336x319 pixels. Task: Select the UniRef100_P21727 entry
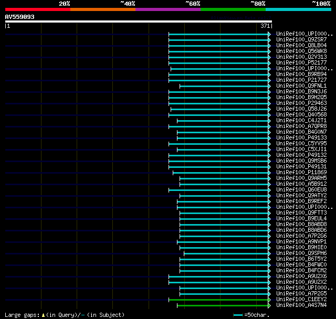pos(301,80)
